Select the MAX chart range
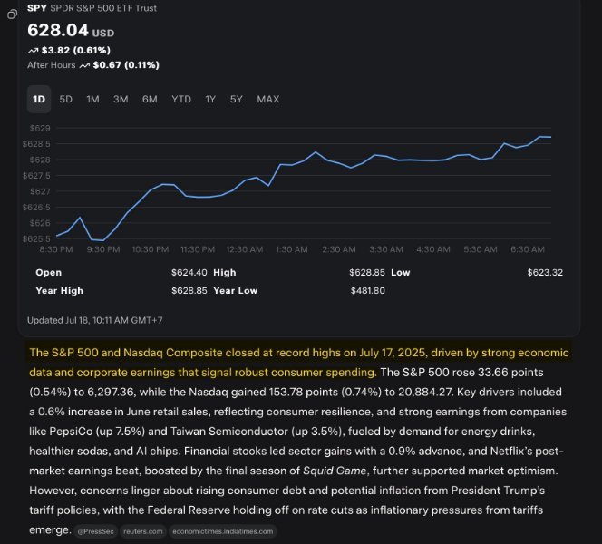 tap(268, 99)
